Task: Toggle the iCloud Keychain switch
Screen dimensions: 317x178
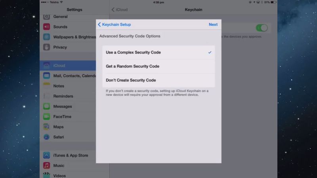Action: click(262, 28)
